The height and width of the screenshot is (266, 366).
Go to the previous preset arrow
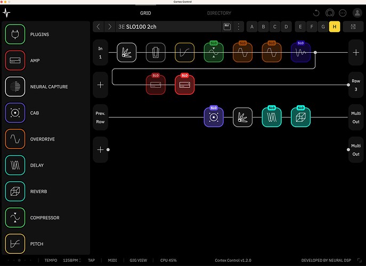98,27
